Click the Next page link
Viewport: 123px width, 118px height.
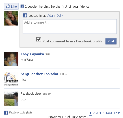pos(109,113)
